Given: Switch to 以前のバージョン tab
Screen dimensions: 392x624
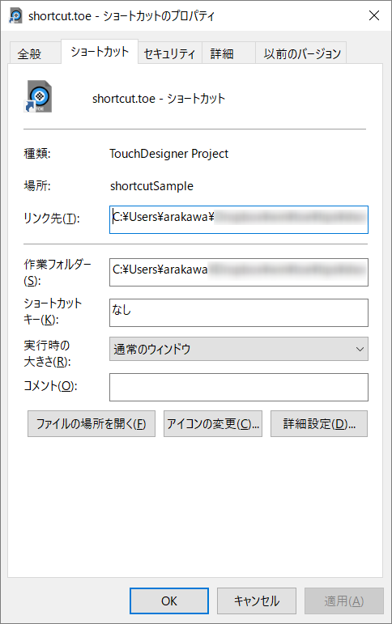Looking at the screenshot, I should click(300, 53).
